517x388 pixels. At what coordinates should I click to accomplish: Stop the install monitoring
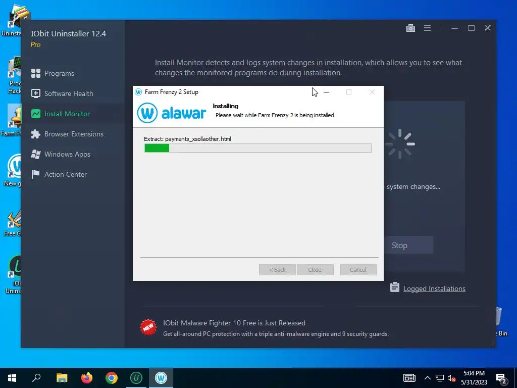pyautogui.click(x=408, y=245)
